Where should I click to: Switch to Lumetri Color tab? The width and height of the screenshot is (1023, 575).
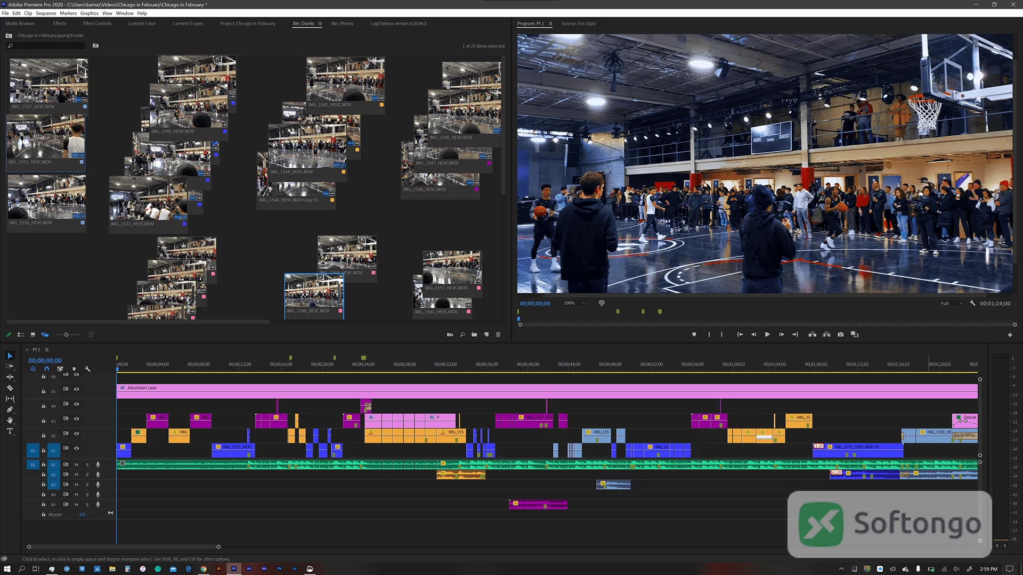tap(142, 23)
